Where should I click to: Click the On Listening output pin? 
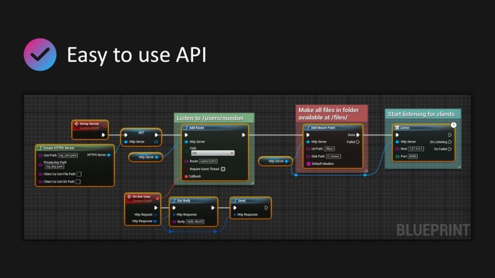click(x=450, y=141)
